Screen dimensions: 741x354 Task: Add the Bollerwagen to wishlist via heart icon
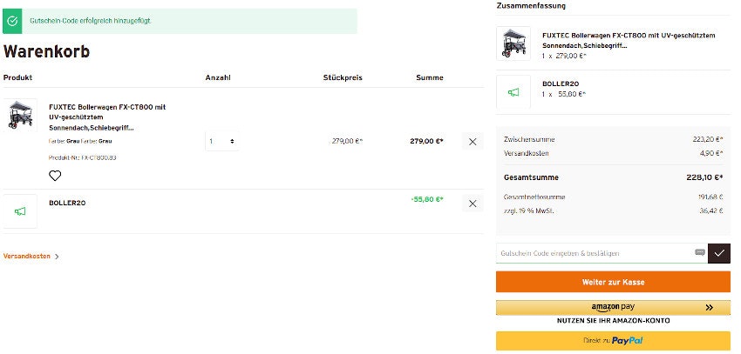(x=55, y=176)
